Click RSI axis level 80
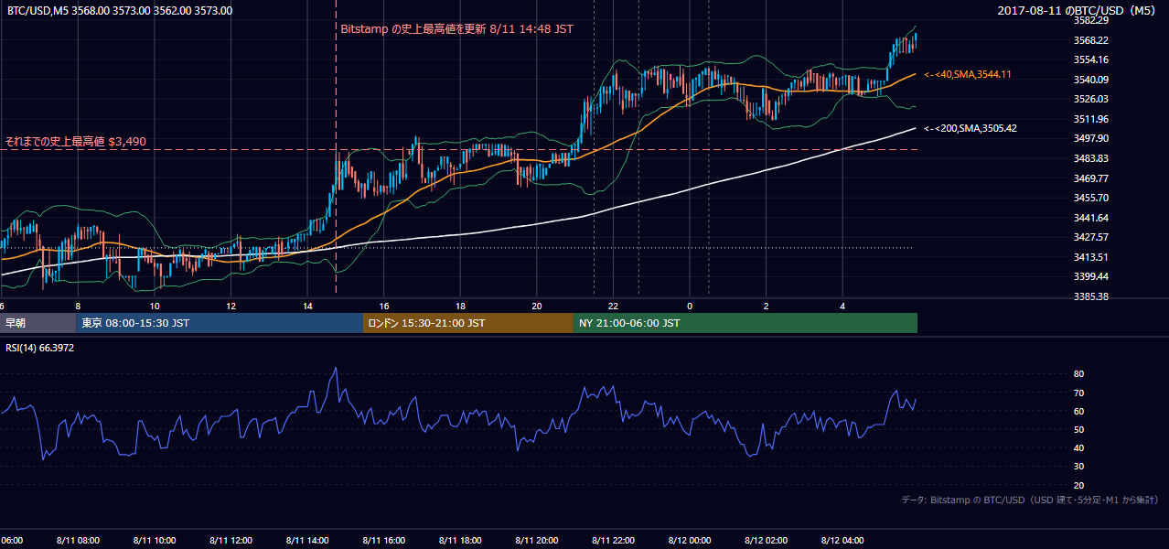Screen dimensions: 1169x549 [x=1078, y=374]
